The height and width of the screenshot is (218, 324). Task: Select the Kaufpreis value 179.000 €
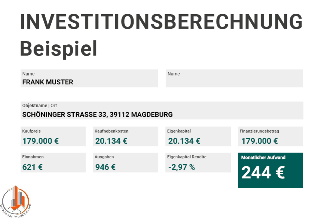tap(40, 141)
